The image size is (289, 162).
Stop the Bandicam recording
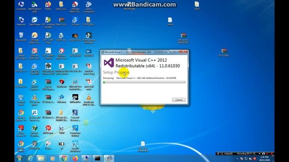pos(271,153)
